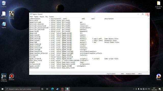163x91 pixels.
Task: Open the Вид menu in Notepad
Action: pyautogui.click(x=47, y=17)
